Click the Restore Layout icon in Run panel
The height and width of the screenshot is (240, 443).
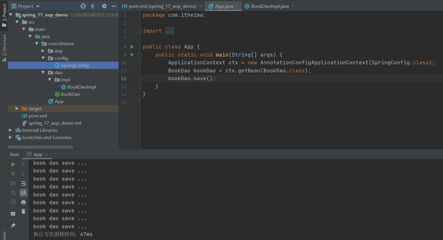coord(13,214)
